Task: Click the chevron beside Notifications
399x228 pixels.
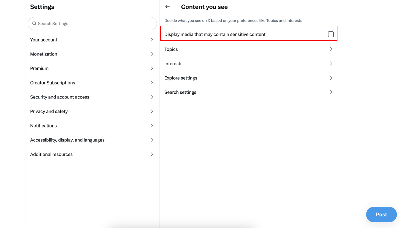Action: tap(152, 125)
